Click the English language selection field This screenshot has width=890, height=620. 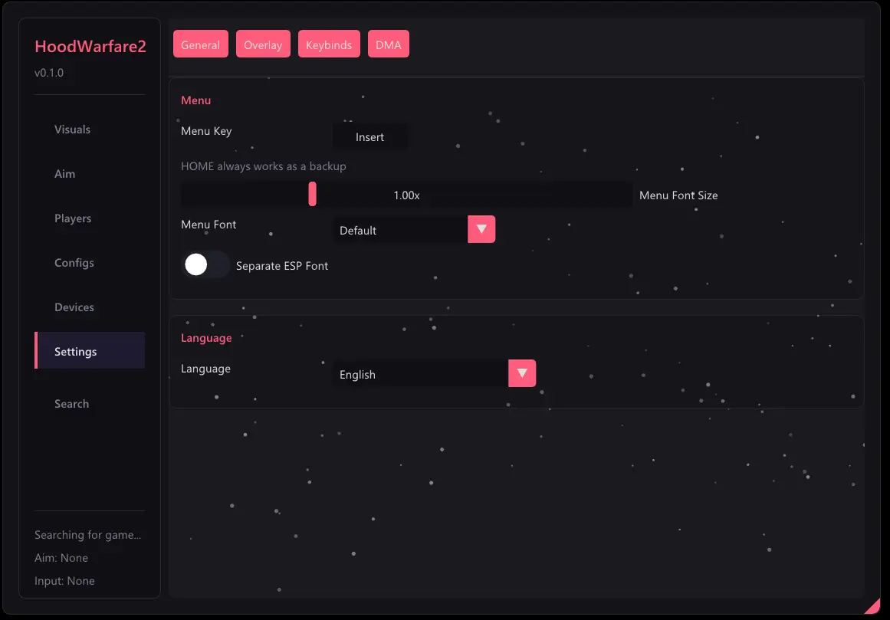tap(421, 374)
